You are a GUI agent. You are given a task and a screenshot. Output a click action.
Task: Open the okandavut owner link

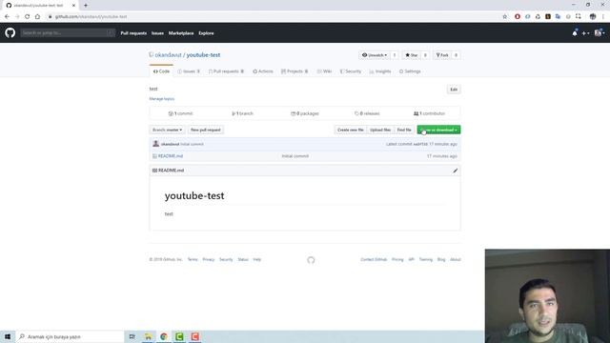point(168,55)
